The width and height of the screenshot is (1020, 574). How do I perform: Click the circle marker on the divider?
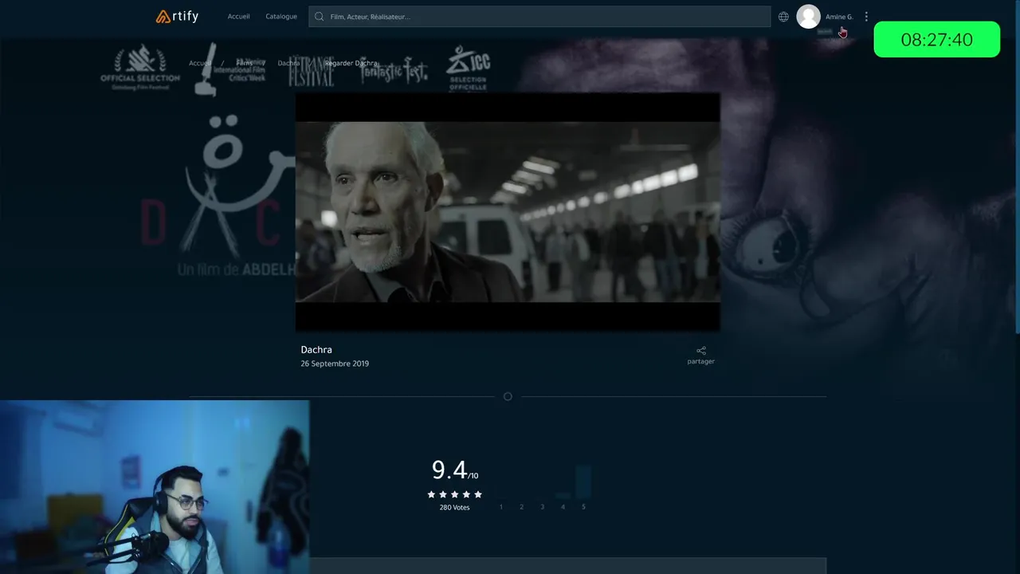pos(508,396)
